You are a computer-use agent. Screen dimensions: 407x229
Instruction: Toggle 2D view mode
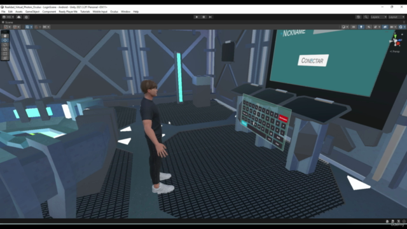pos(354,27)
